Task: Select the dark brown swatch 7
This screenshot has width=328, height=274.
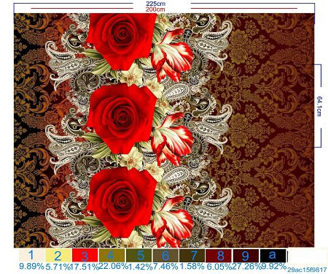Action: point(192,255)
